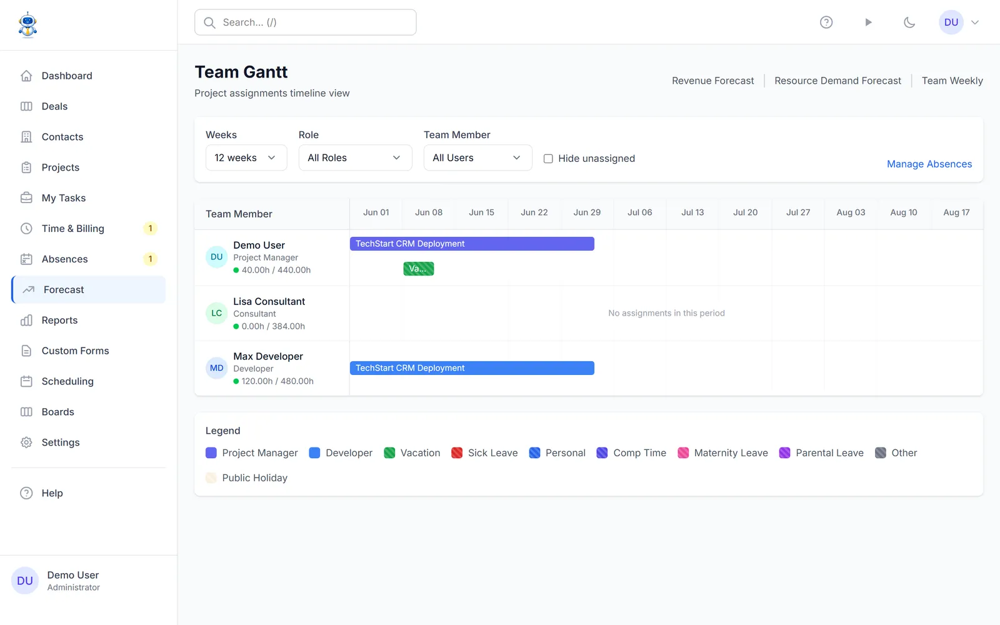This screenshot has width=1000, height=625.
Task: Toggle dark mode with moon icon
Action: click(x=909, y=22)
